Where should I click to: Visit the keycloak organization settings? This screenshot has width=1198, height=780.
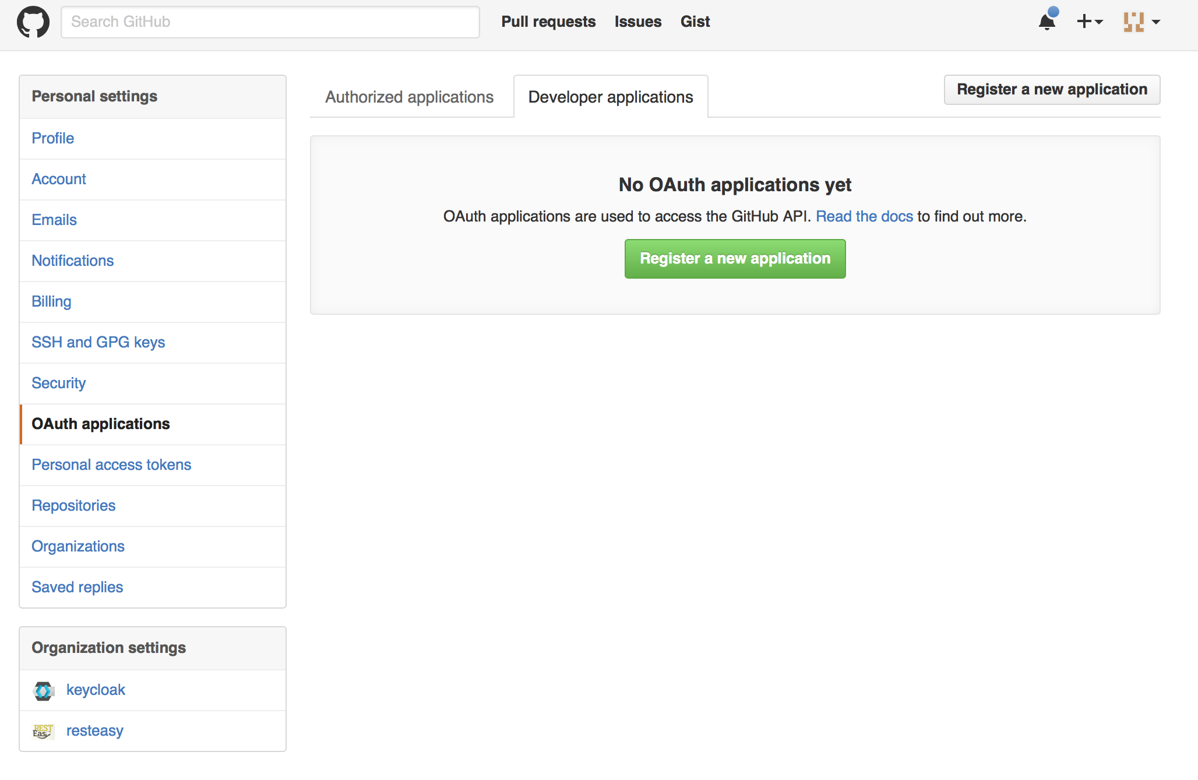point(96,690)
